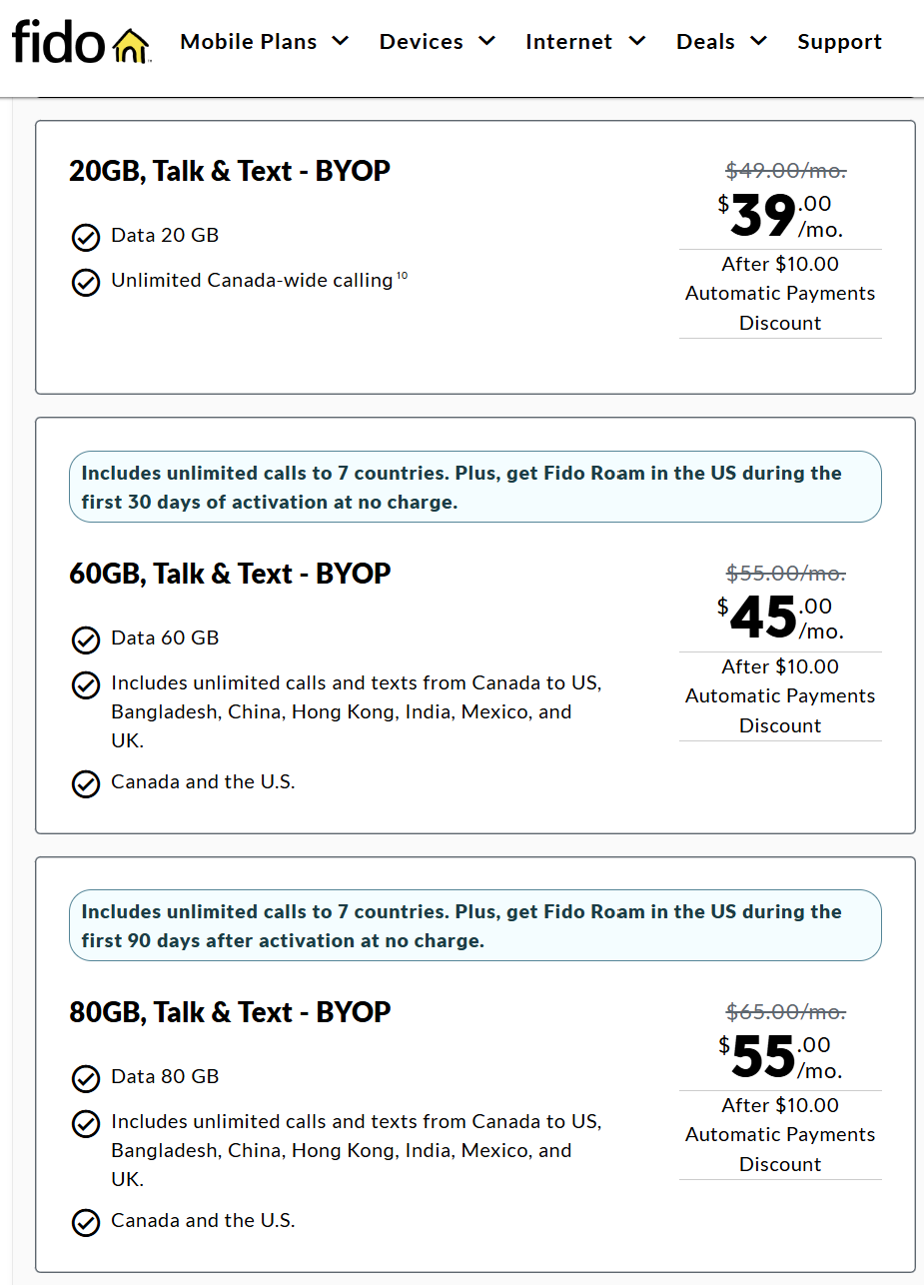This screenshot has width=924, height=1285.
Task: Open the Devices dropdown menu
Action: click(x=437, y=42)
